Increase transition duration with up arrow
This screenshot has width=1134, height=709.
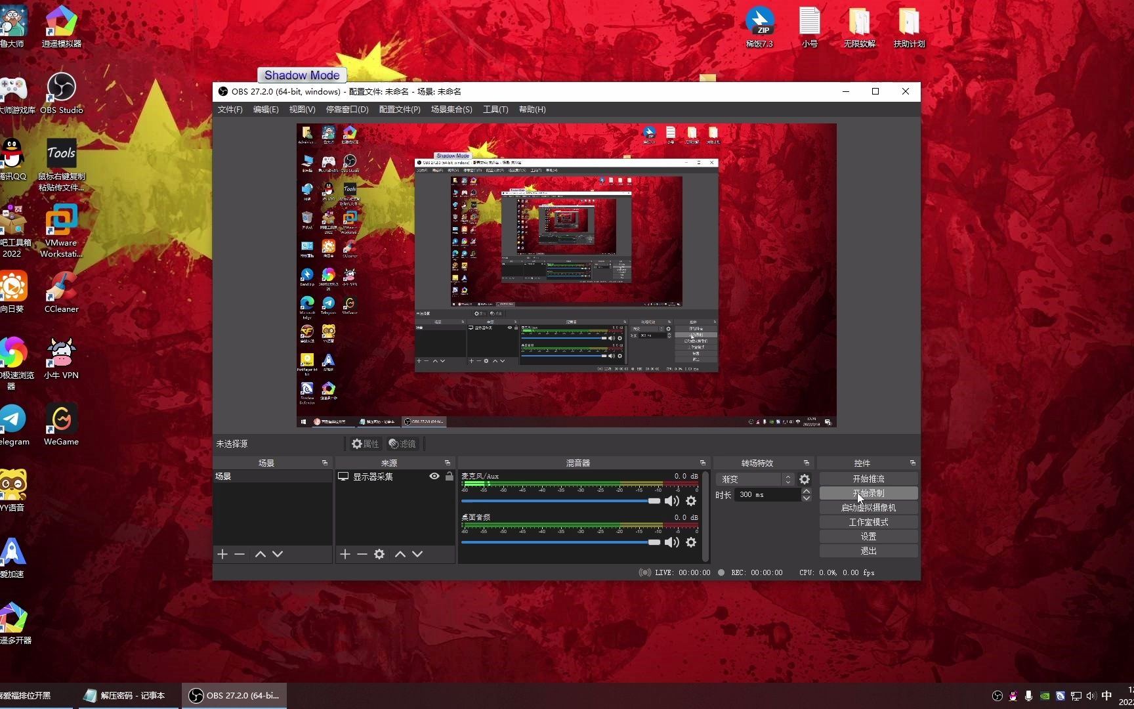(x=807, y=491)
